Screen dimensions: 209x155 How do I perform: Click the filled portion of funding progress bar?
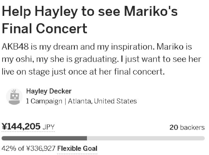(x=44, y=138)
